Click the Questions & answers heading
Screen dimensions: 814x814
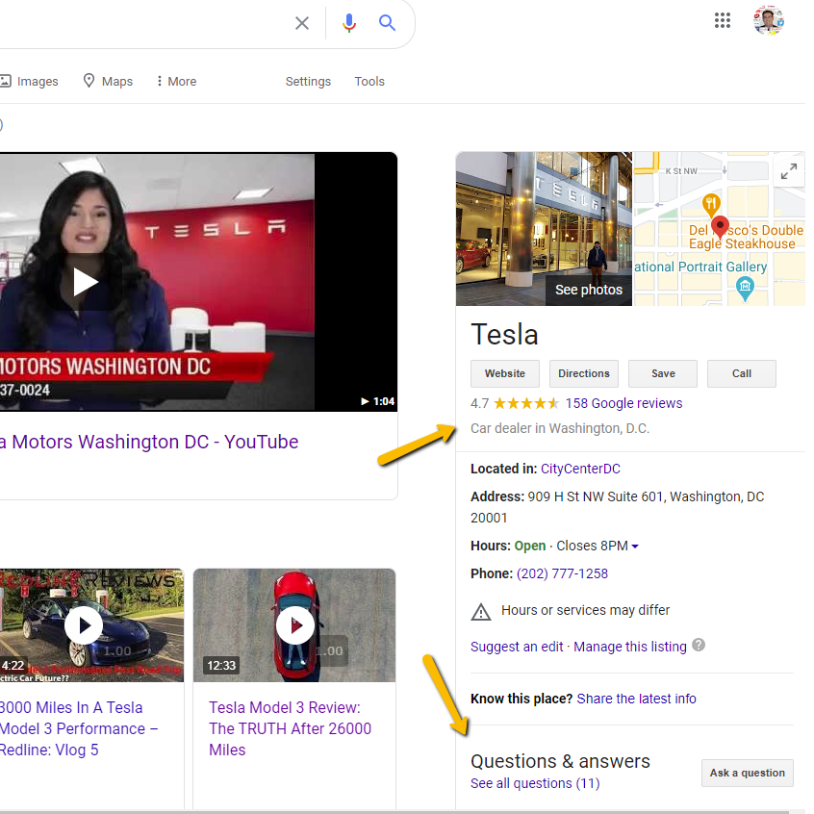(x=560, y=762)
